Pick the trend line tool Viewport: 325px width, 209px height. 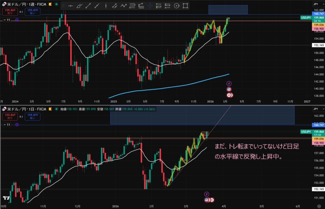click(x=88, y=5)
